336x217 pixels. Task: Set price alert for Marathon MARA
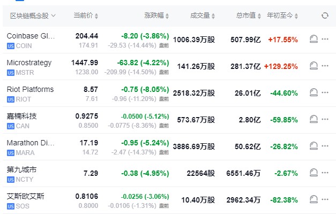click(x=313, y=146)
